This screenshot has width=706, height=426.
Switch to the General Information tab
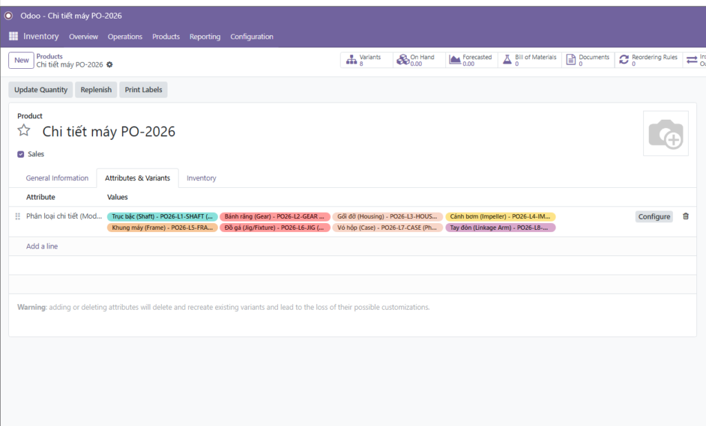coord(57,178)
